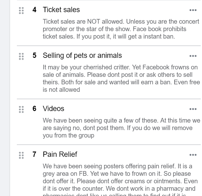The height and width of the screenshot is (196, 202).
Task: Click the pain relief posters description text
Action: tap(120, 177)
